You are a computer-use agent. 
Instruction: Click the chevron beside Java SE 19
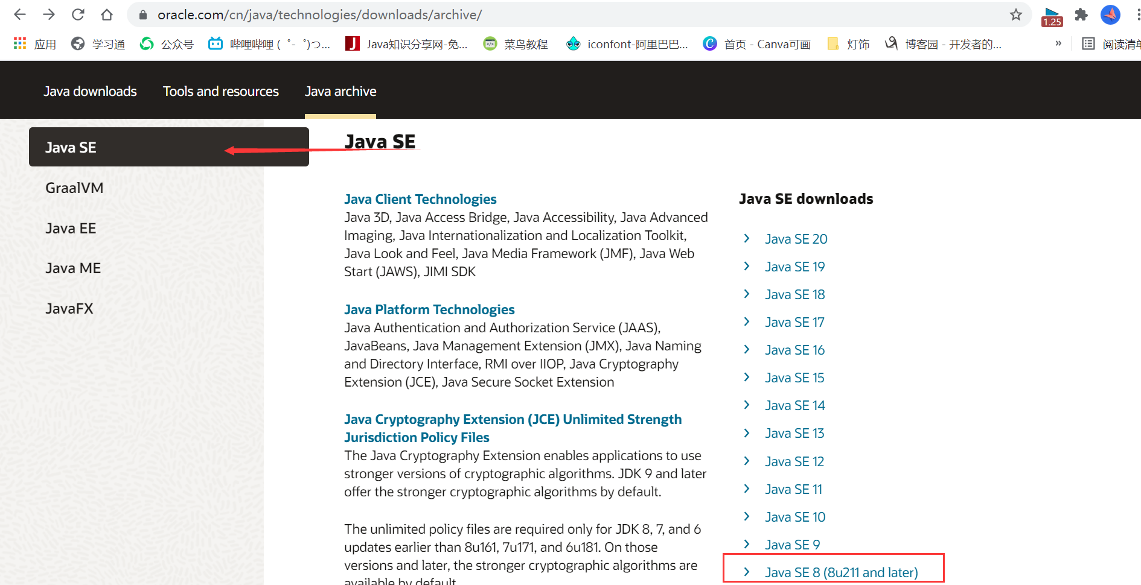click(747, 267)
